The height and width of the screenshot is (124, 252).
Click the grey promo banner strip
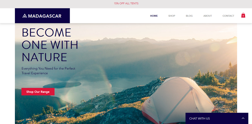[126, 4]
